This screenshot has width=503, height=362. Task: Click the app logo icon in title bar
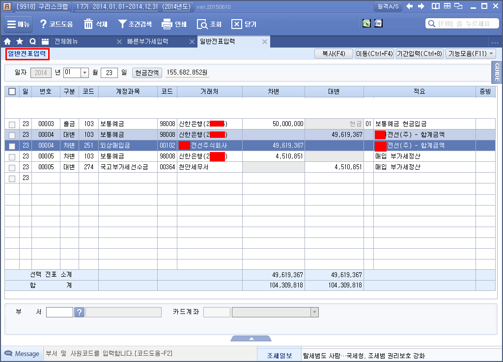click(x=7, y=6)
